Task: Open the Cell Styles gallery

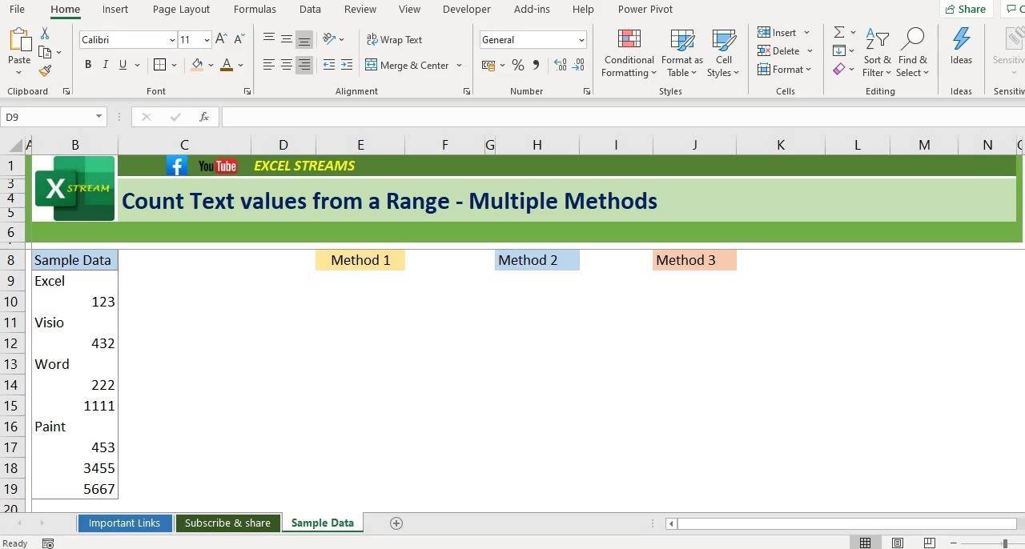Action: (724, 53)
